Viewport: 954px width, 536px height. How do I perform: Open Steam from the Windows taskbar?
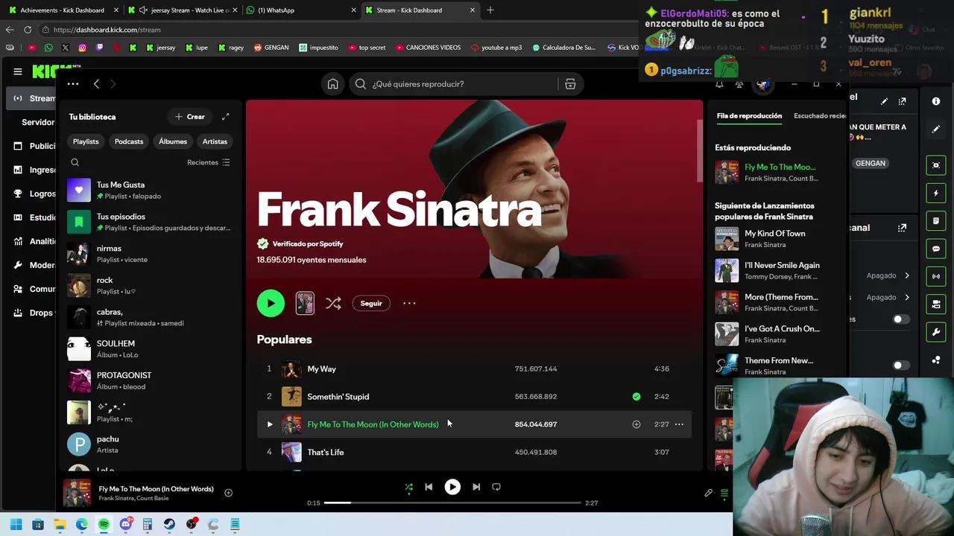(x=169, y=525)
